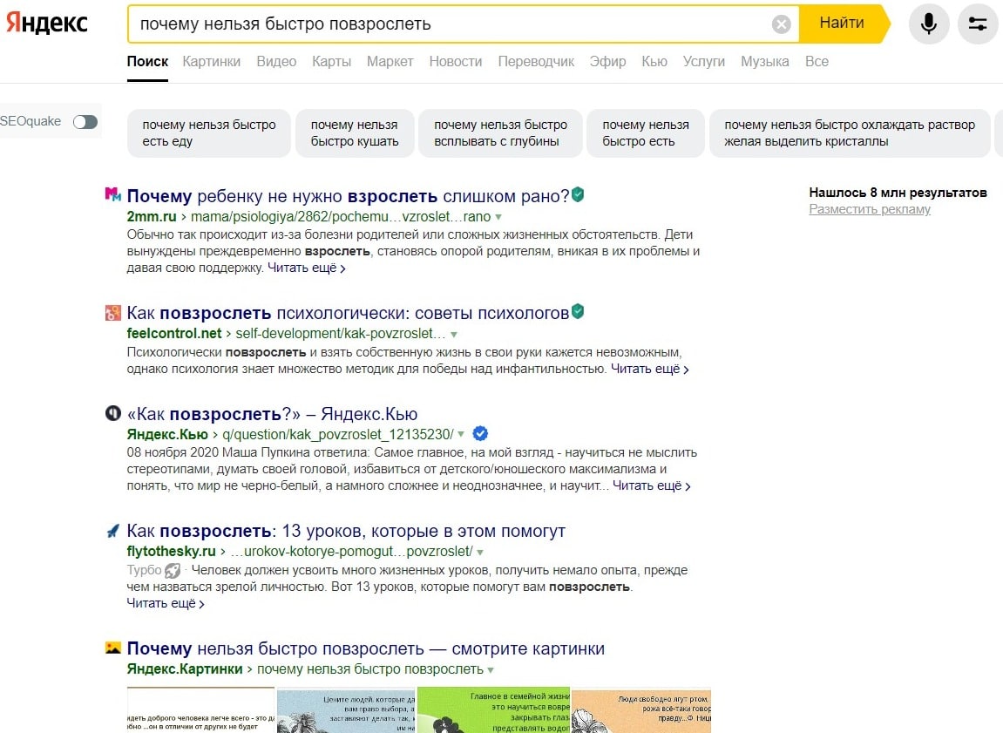Open 'Как повзрослеть психологически: советы психологов'
Screen dimensions: 1003x733
348,313
